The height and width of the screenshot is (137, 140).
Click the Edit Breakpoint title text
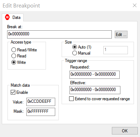21,6
